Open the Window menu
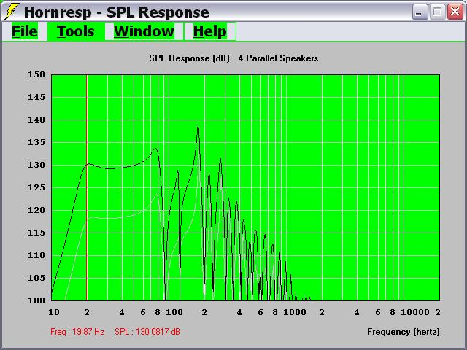 pyautogui.click(x=144, y=31)
